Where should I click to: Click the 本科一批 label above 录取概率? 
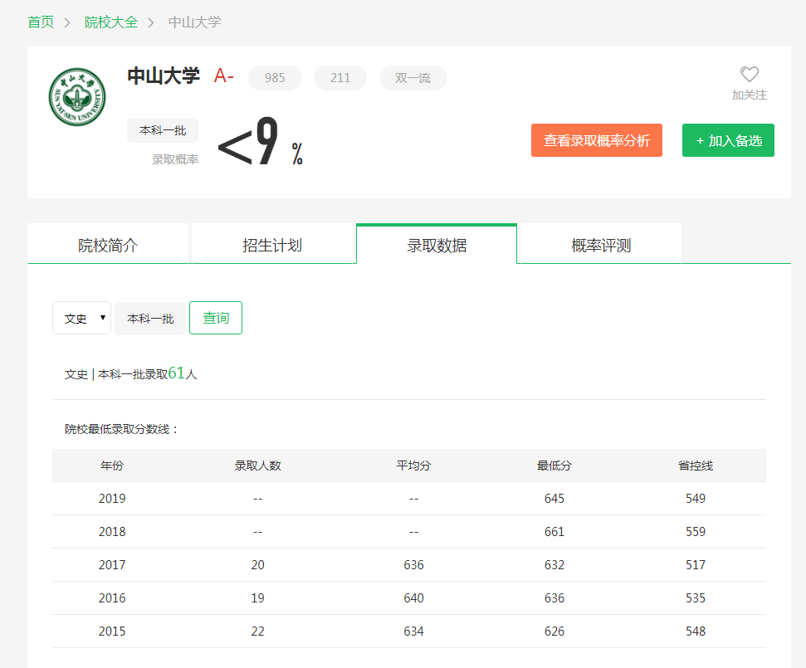(163, 130)
